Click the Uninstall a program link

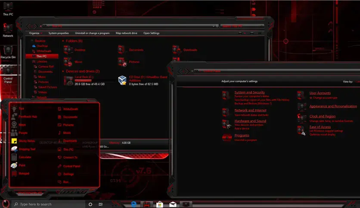(x=245, y=140)
